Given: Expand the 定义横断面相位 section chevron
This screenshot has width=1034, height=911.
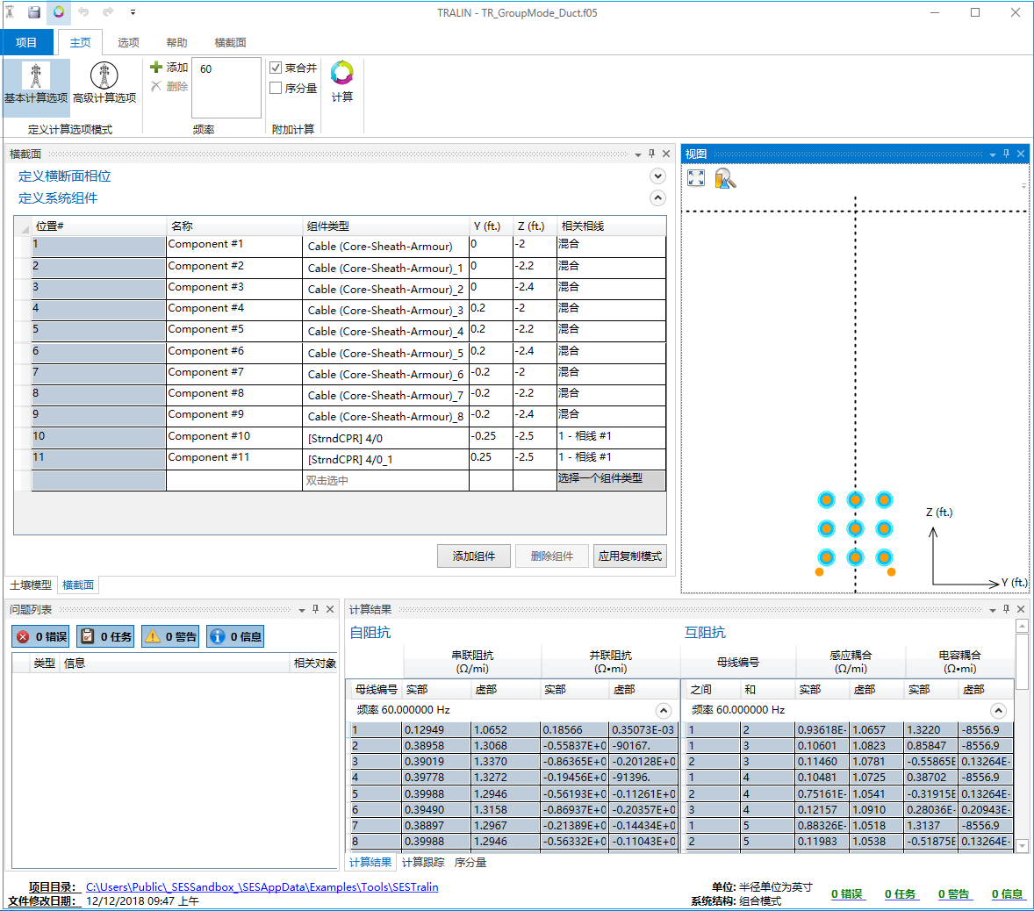Looking at the screenshot, I should (657, 176).
